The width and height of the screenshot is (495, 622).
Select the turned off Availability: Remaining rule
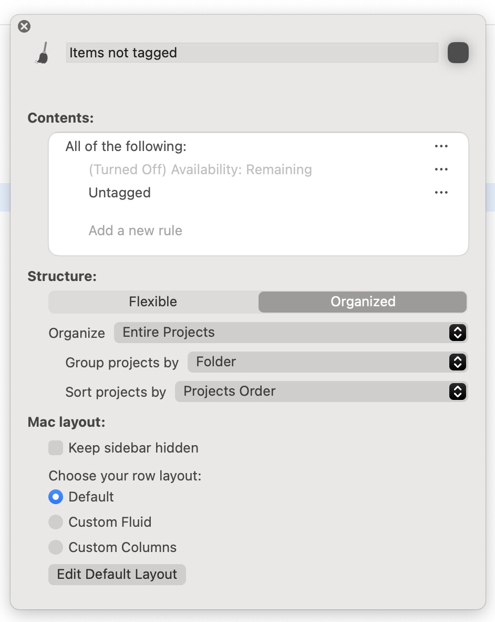(x=200, y=169)
